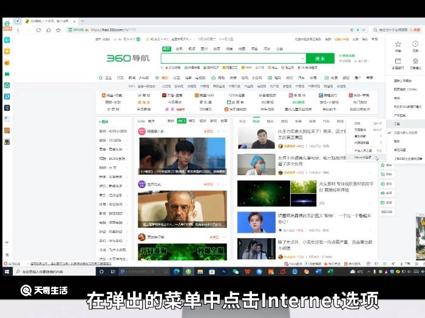
Task: Open the 360游戏 green link
Action: point(299,102)
